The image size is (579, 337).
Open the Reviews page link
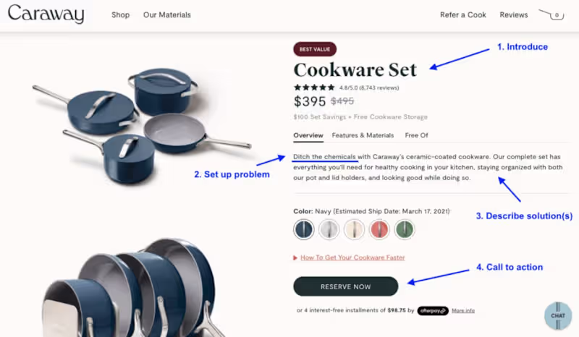pyautogui.click(x=514, y=14)
